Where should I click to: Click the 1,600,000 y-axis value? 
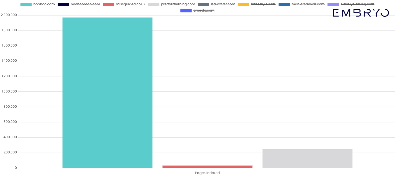pyautogui.click(x=9, y=45)
